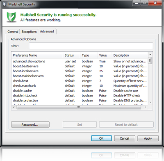The width and height of the screenshot is (164, 161).
Task: Click the green shield status icon
Action: [11, 17]
